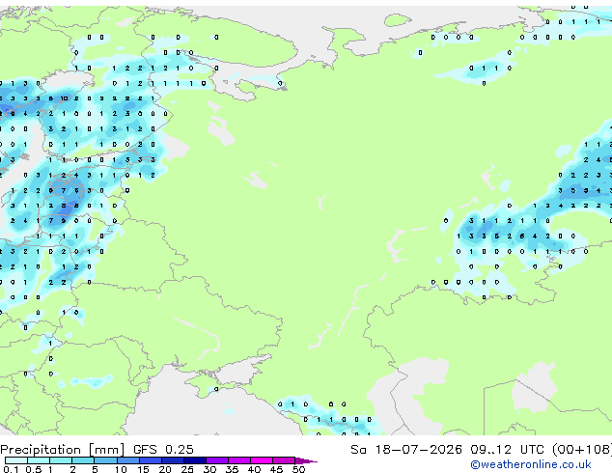The height and width of the screenshot is (473, 612).
Task: Click the legend arrow tip above 50
Action: (306, 460)
